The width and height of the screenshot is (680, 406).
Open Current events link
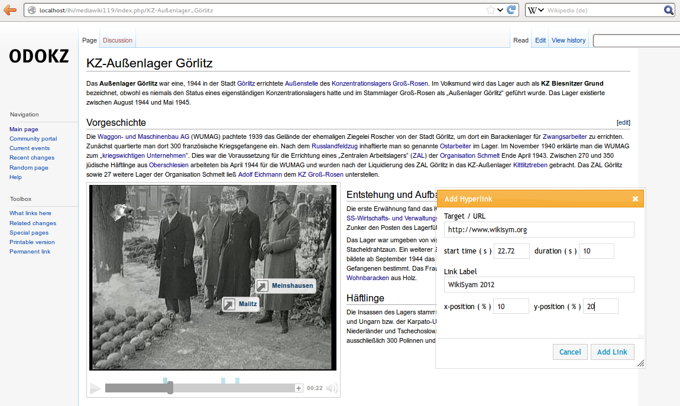point(30,148)
